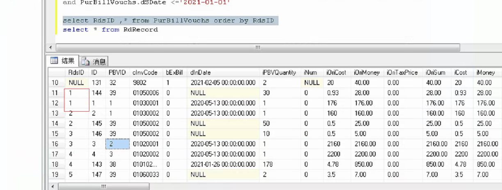Click the ID cell showing 147

pyautogui.click(x=98, y=174)
